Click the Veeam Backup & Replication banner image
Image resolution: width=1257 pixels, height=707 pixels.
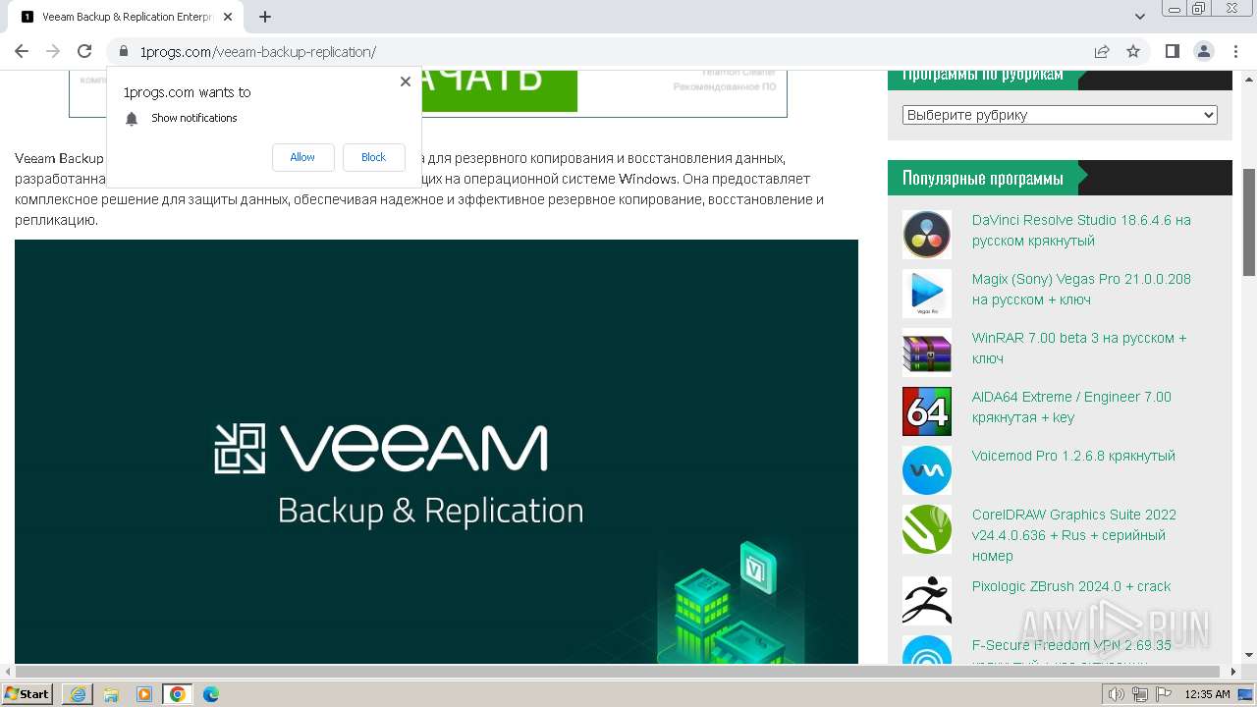[436, 452]
